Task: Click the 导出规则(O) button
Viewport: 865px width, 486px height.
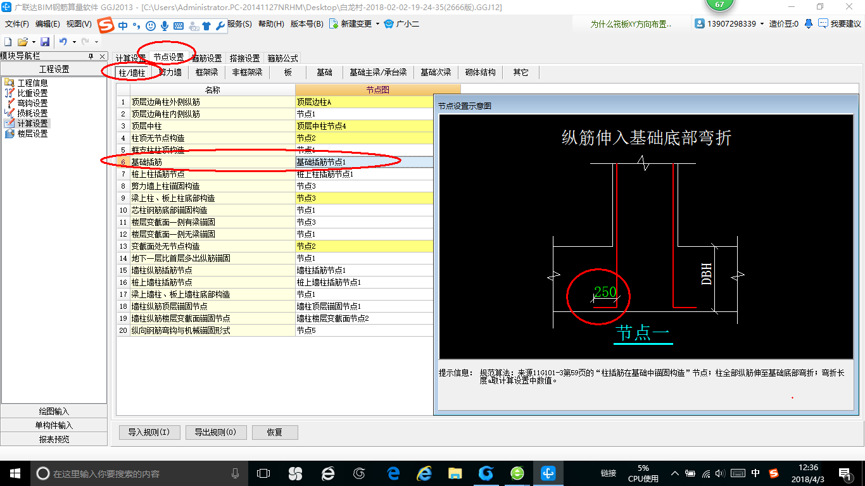Action: (215, 432)
